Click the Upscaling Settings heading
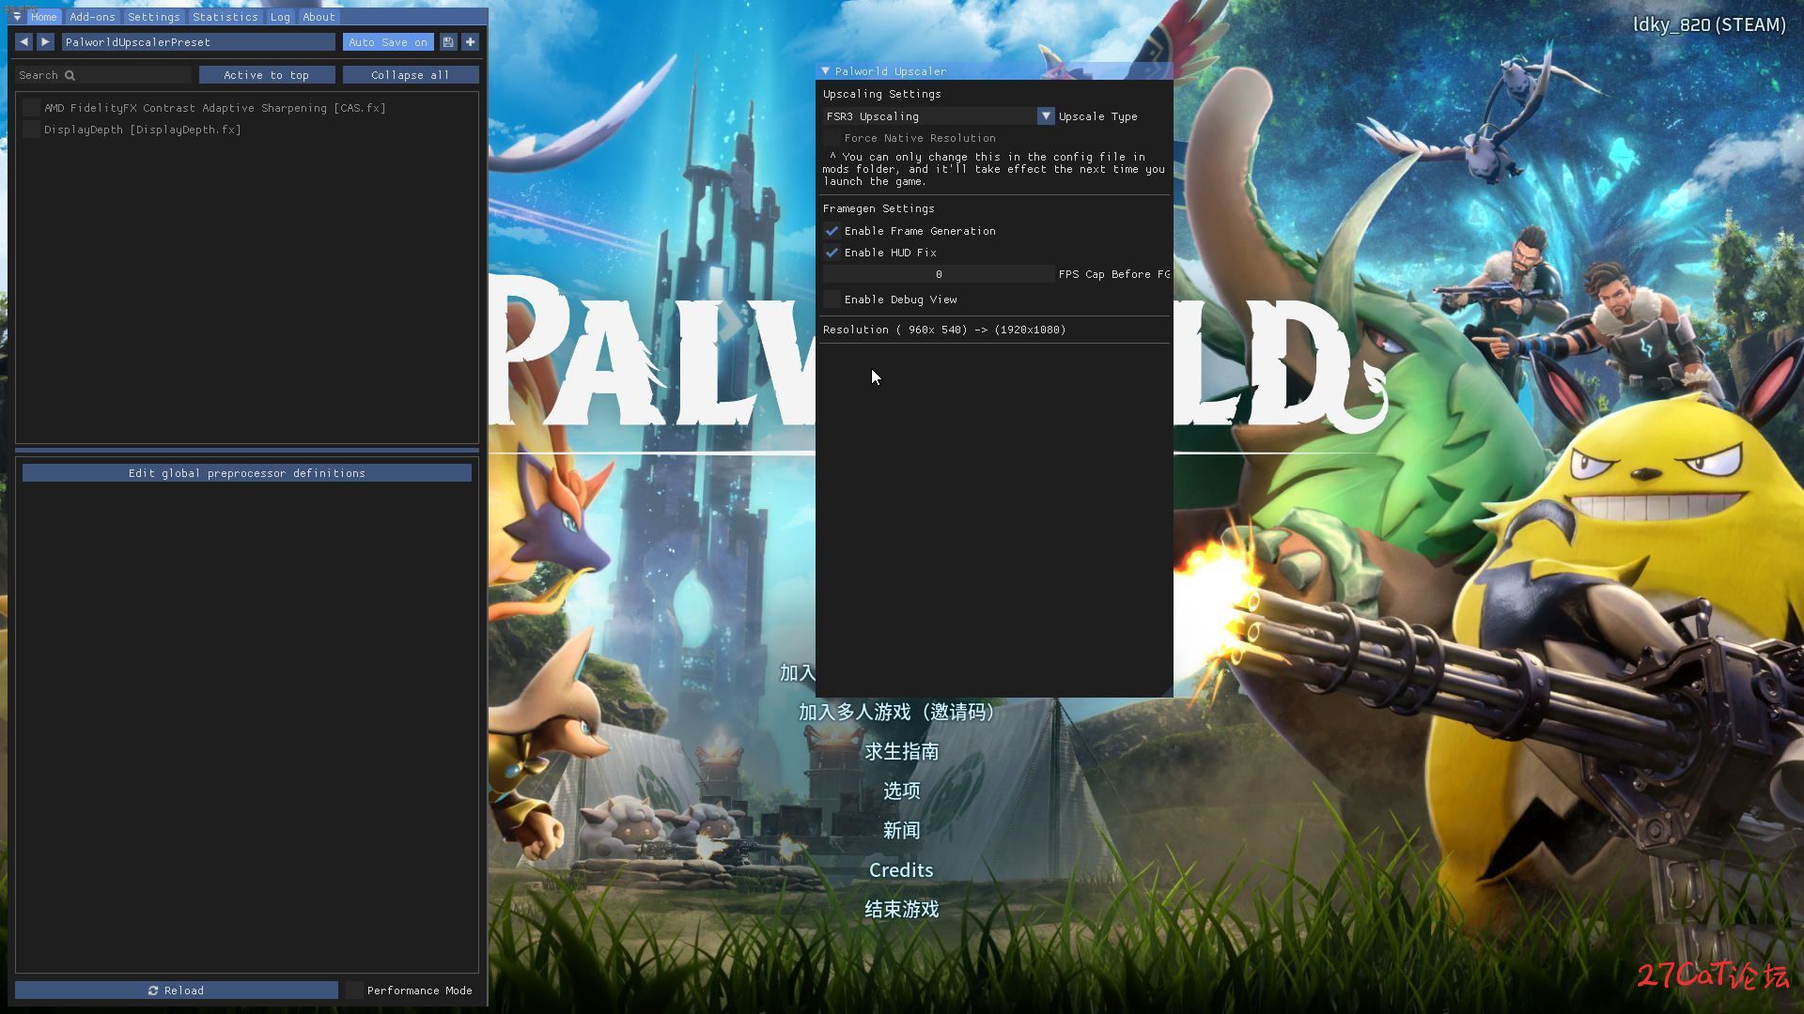The height and width of the screenshot is (1014, 1804). pyautogui.click(x=882, y=94)
